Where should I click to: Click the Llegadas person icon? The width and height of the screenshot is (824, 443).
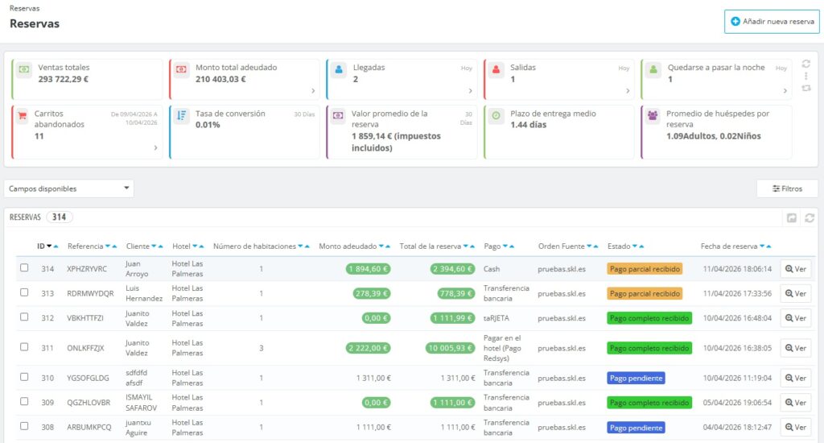pyautogui.click(x=339, y=70)
